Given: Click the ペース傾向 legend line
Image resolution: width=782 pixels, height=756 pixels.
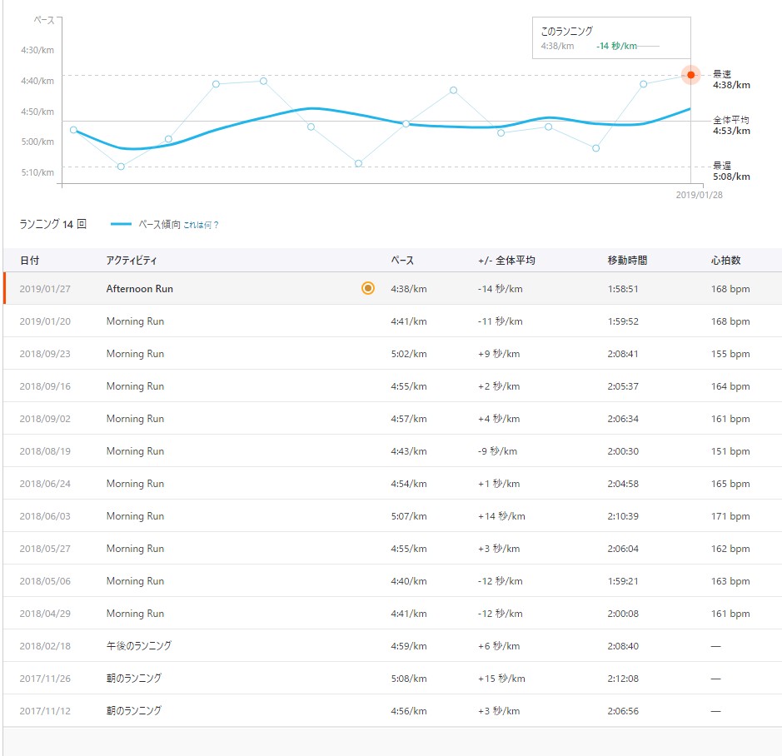Looking at the screenshot, I should pyautogui.click(x=121, y=225).
